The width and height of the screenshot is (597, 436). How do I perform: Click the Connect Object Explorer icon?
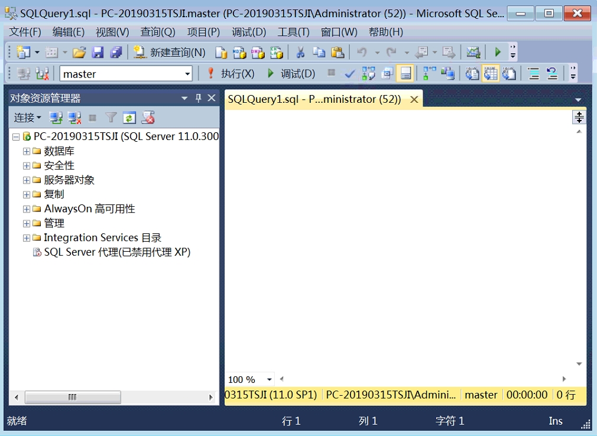coord(56,118)
